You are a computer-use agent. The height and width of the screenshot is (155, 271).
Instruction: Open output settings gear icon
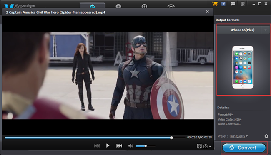point(266,136)
